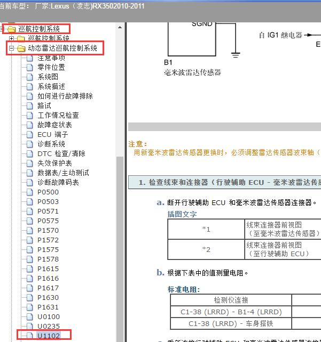Select the 故障症状表 entry
321x342 pixels.
(x=54, y=125)
